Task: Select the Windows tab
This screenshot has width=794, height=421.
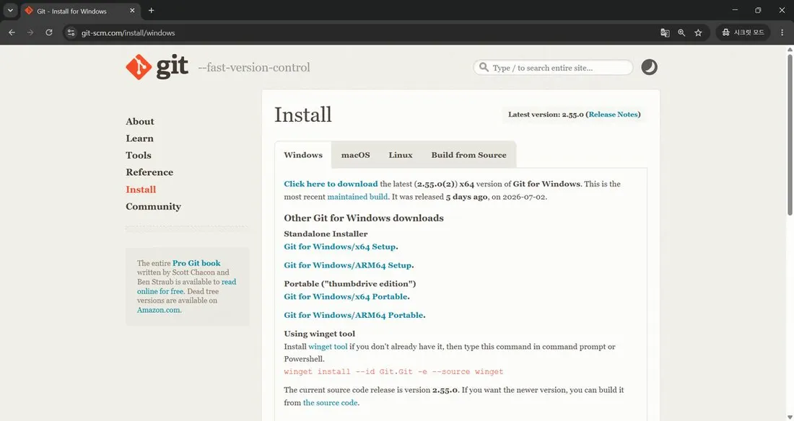Action: 303,155
